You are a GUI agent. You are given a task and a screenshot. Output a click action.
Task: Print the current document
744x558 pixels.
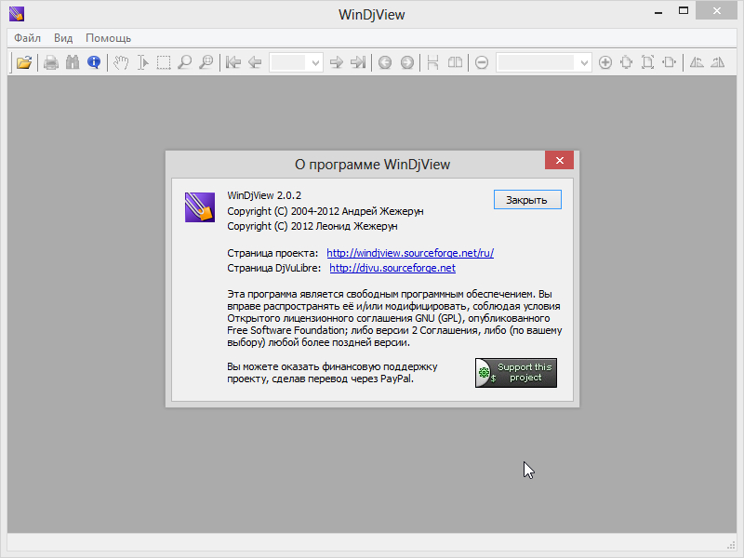coord(50,62)
